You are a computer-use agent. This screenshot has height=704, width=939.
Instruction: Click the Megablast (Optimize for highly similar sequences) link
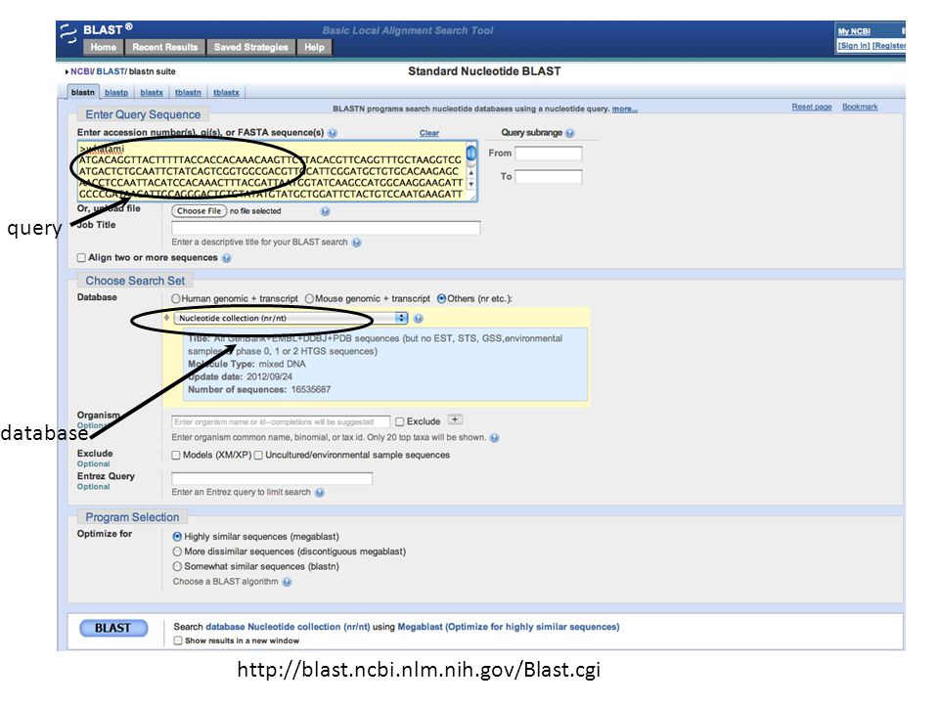coord(509,628)
